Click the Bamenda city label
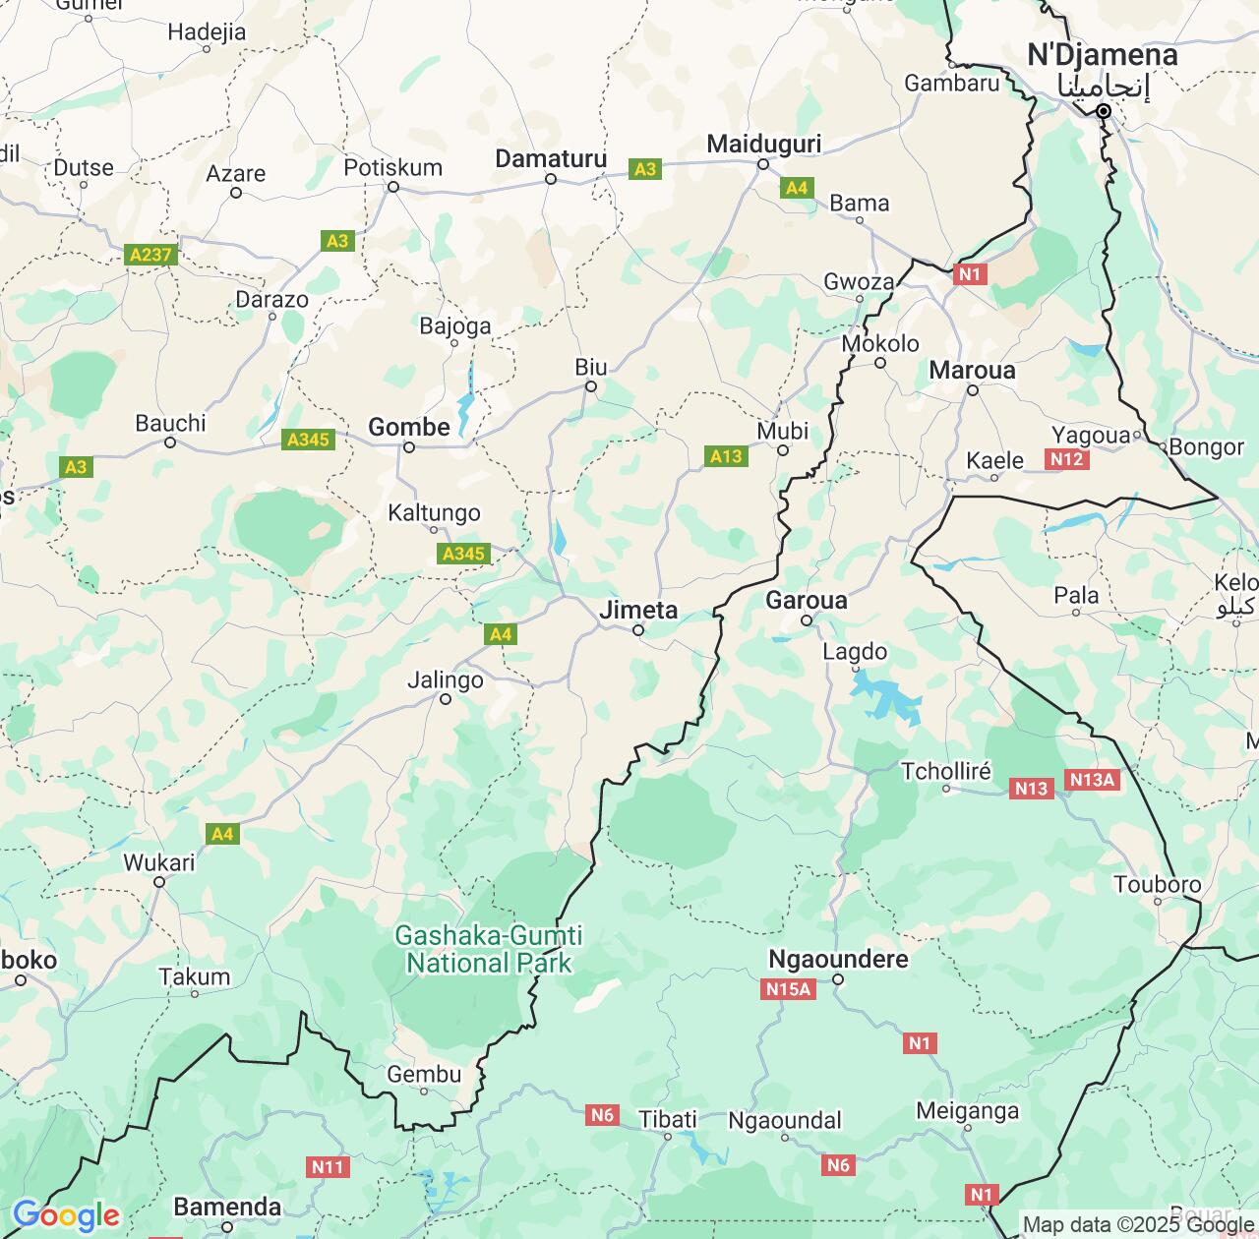 [x=227, y=1207]
